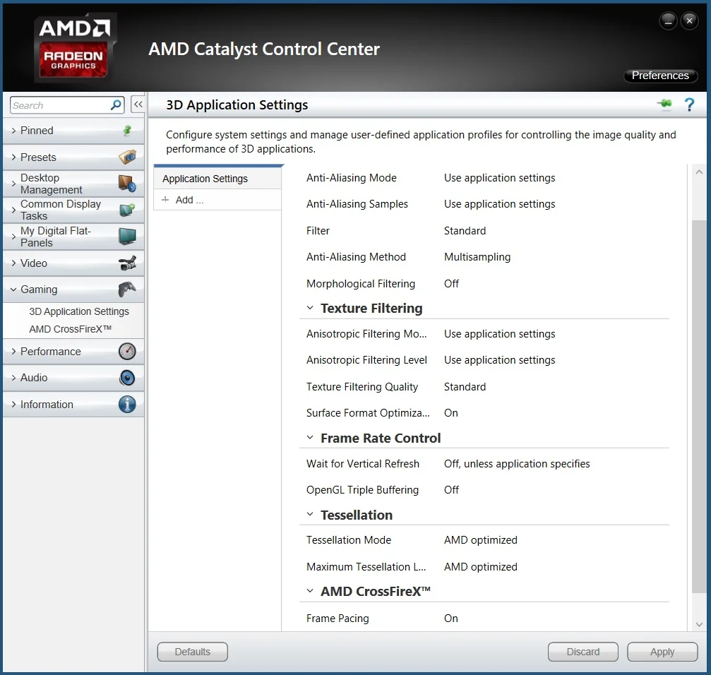This screenshot has height=675, width=711.
Task: Click the Discard button
Action: click(x=583, y=652)
